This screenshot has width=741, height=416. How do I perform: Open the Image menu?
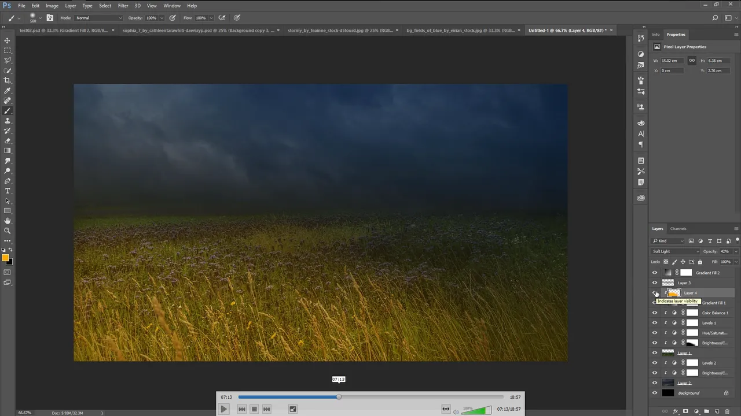click(x=52, y=6)
